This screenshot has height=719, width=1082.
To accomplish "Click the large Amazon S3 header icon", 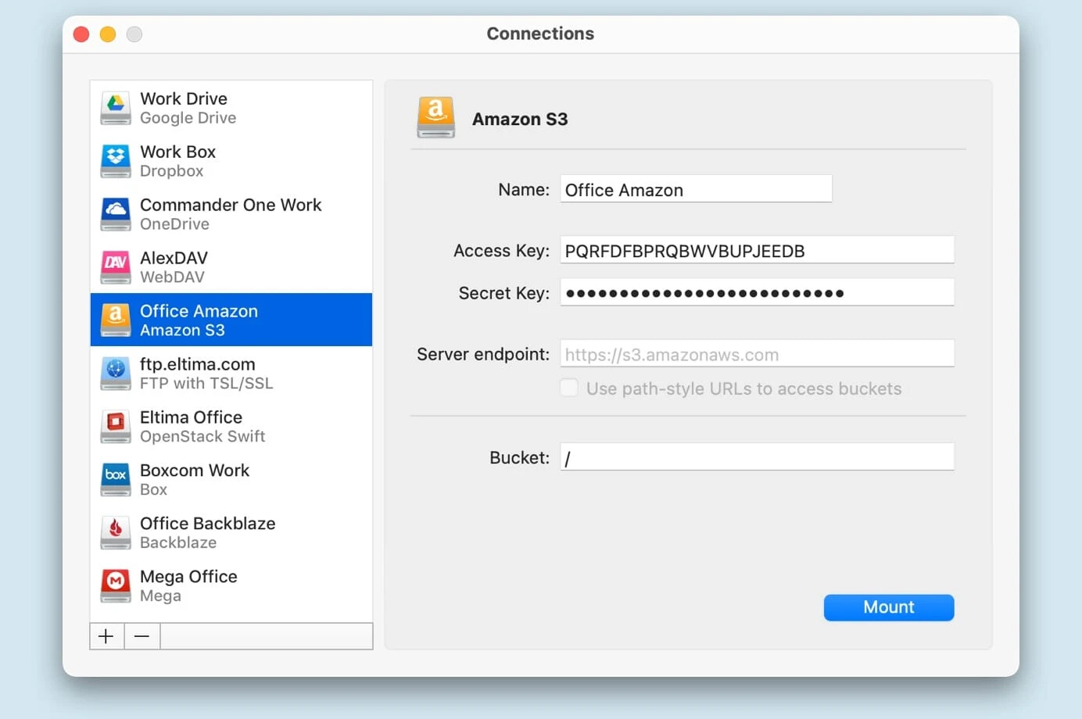I will pyautogui.click(x=435, y=118).
